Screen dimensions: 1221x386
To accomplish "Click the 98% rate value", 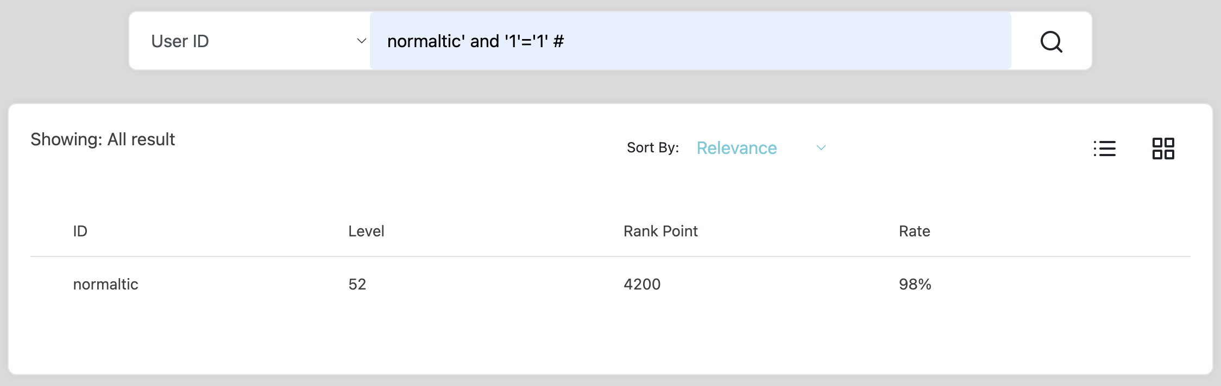I will click(x=915, y=284).
